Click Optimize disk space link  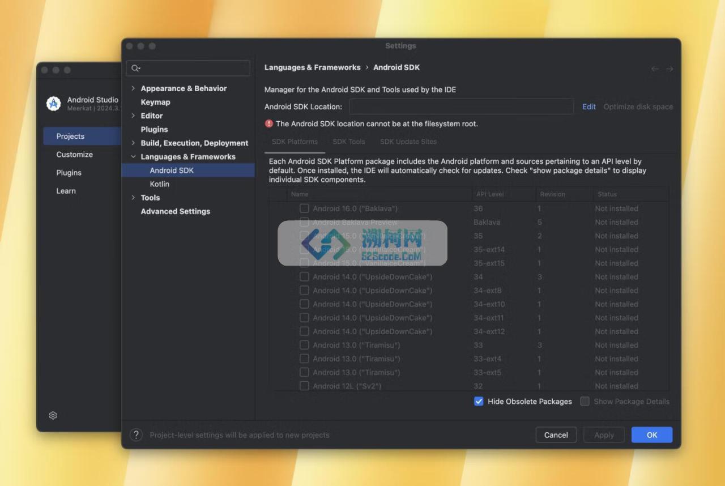(638, 106)
